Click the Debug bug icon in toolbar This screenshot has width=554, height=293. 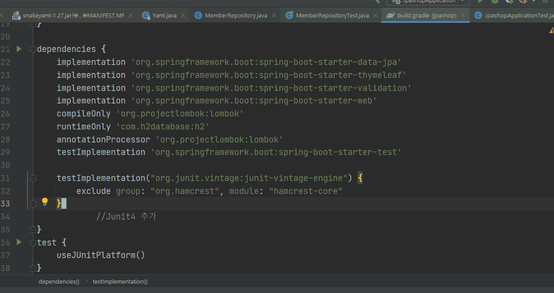pos(496,1)
